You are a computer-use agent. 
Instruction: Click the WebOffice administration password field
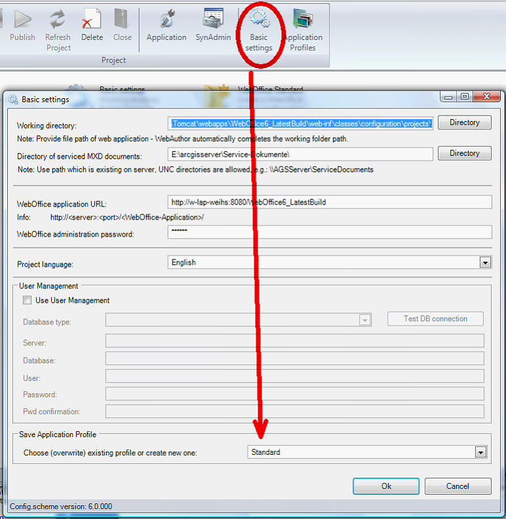pos(330,232)
